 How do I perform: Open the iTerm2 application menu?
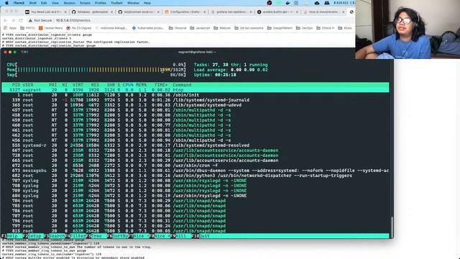pyautogui.click(x=19, y=3)
